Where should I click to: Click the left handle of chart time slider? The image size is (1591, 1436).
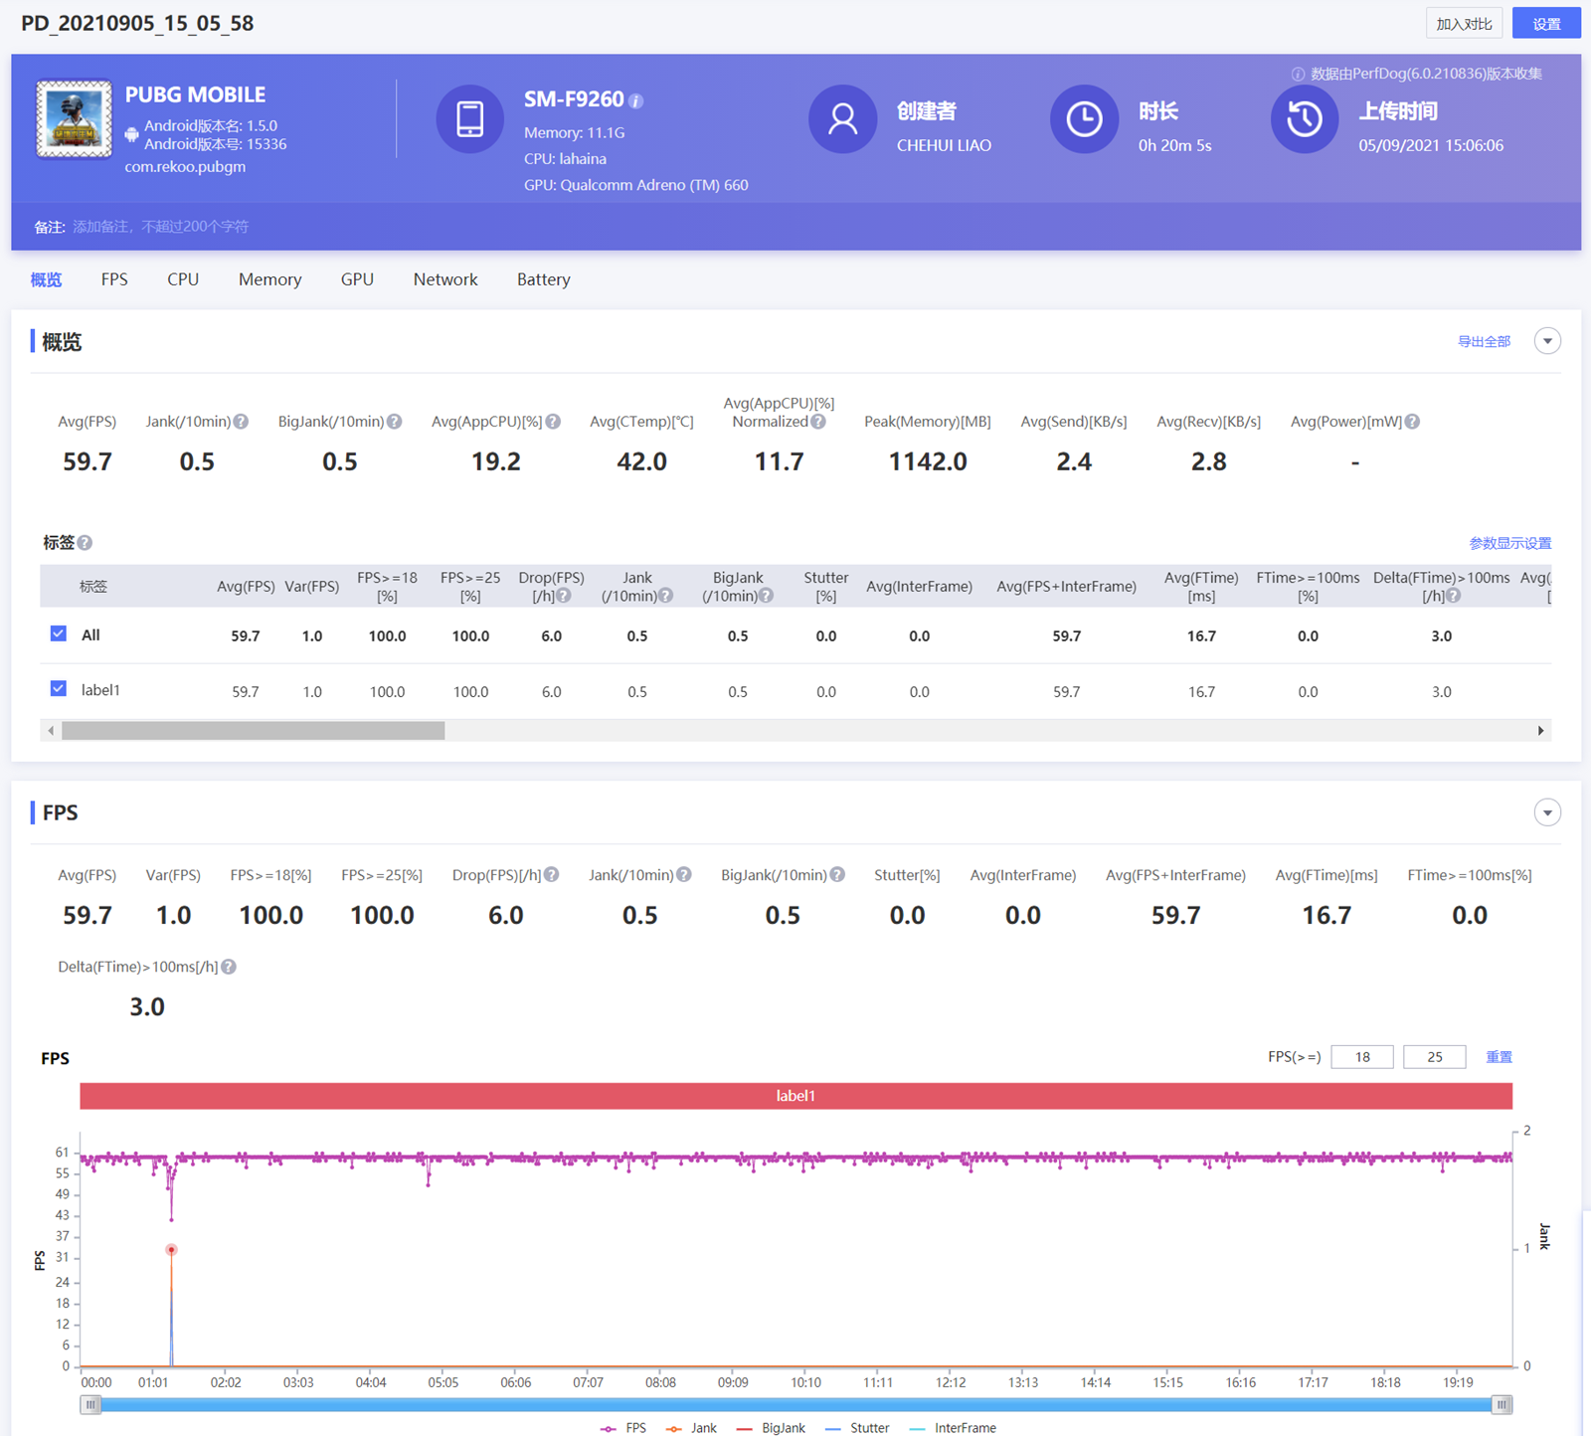tap(91, 1404)
